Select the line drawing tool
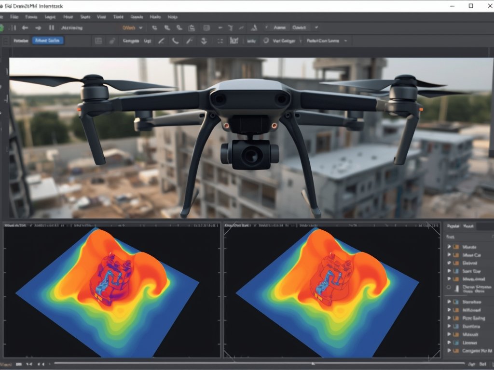494x370 pixels. 162,40
